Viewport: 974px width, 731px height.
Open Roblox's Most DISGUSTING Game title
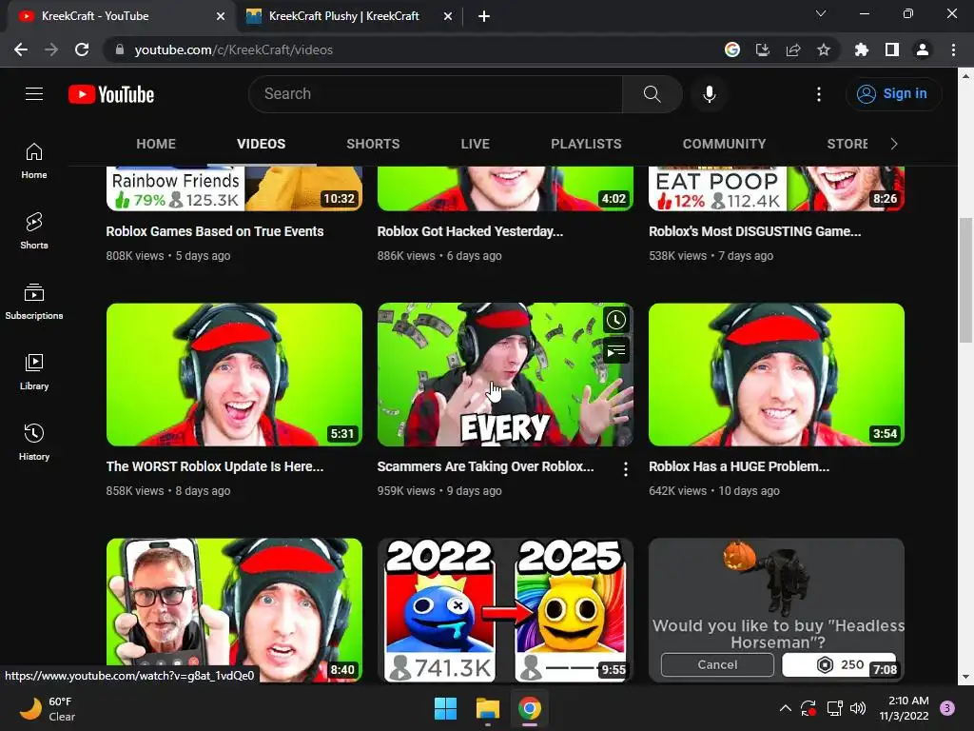click(x=754, y=231)
